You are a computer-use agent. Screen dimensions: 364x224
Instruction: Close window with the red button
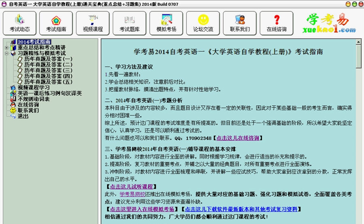point(361,4)
